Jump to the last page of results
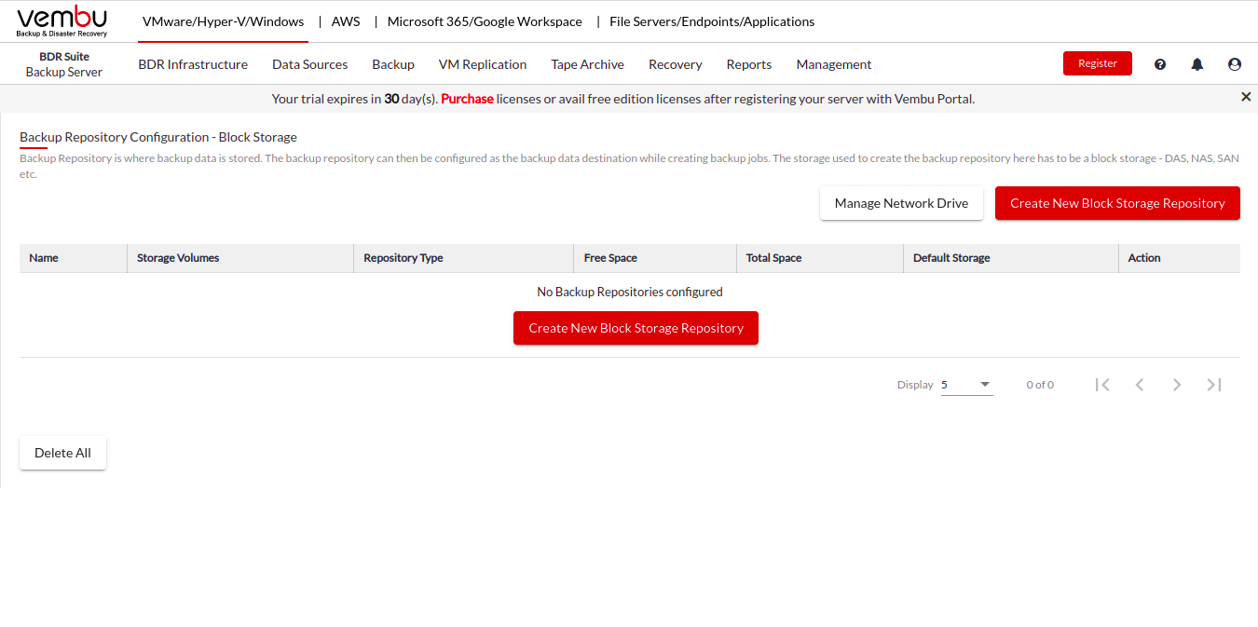The width and height of the screenshot is (1258, 627). coord(1214,385)
